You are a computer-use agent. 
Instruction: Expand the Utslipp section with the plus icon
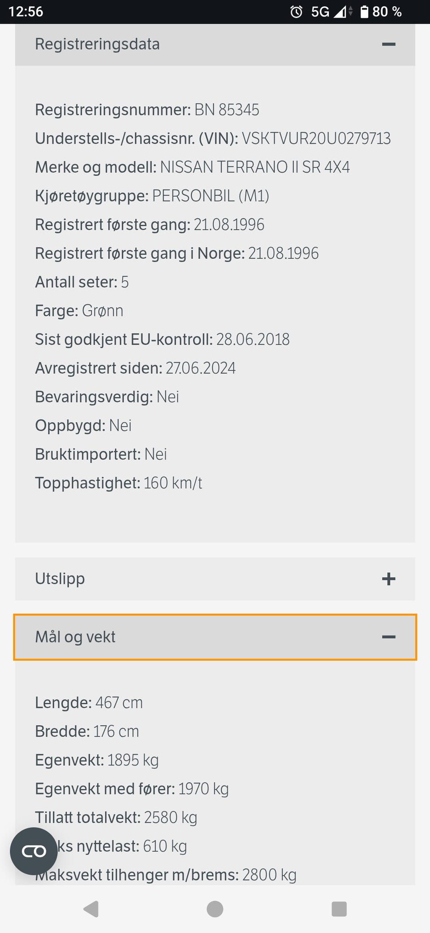[388, 579]
